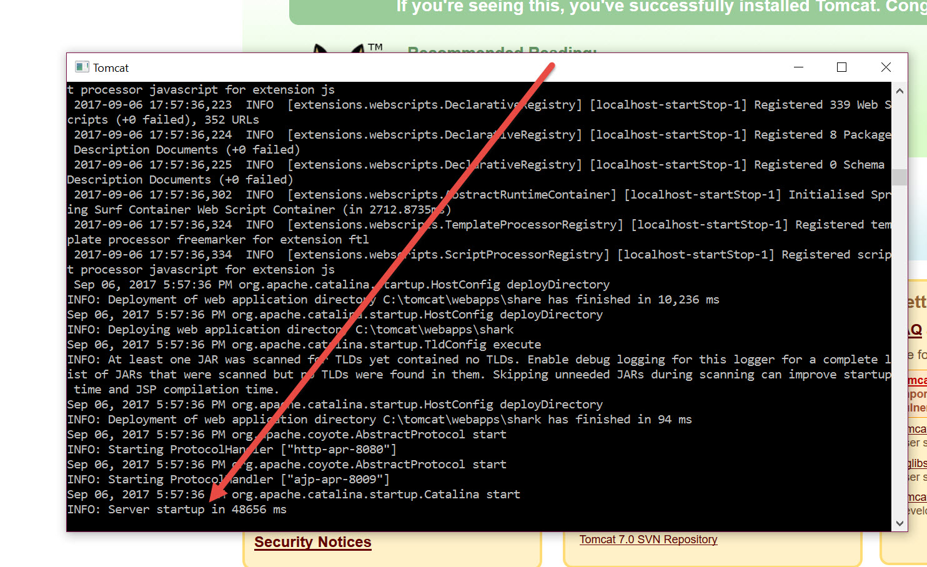Click the Tomcat console window icon
Screen dimensions: 927x567
pos(82,67)
